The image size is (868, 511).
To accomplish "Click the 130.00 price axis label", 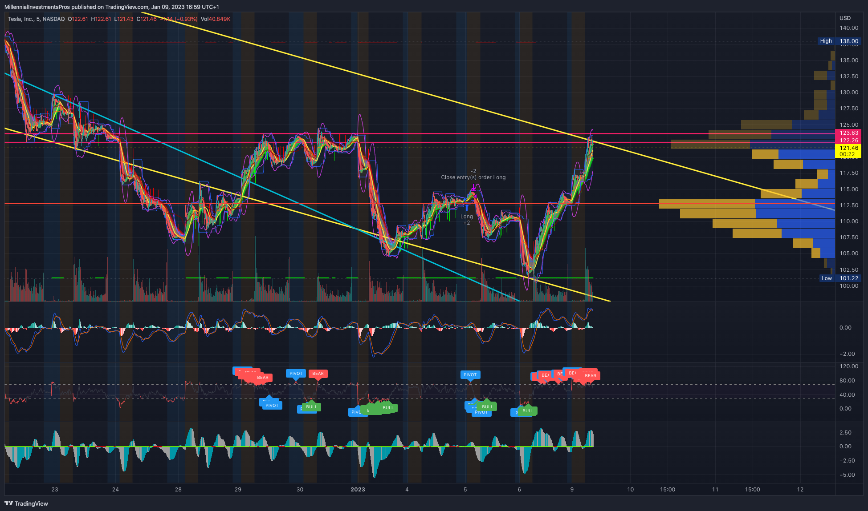I will pyautogui.click(x=849, y=93).
